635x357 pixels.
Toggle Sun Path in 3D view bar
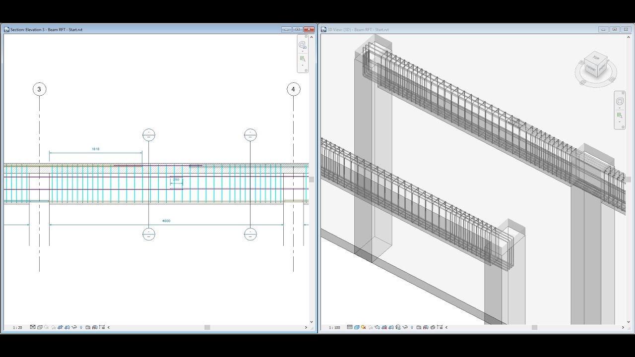364,327
